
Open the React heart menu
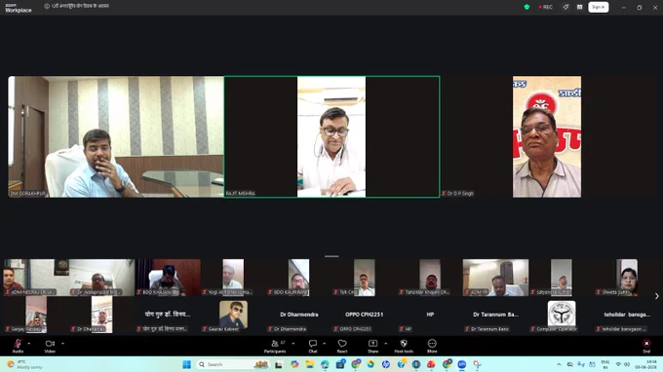click(342, 346)
